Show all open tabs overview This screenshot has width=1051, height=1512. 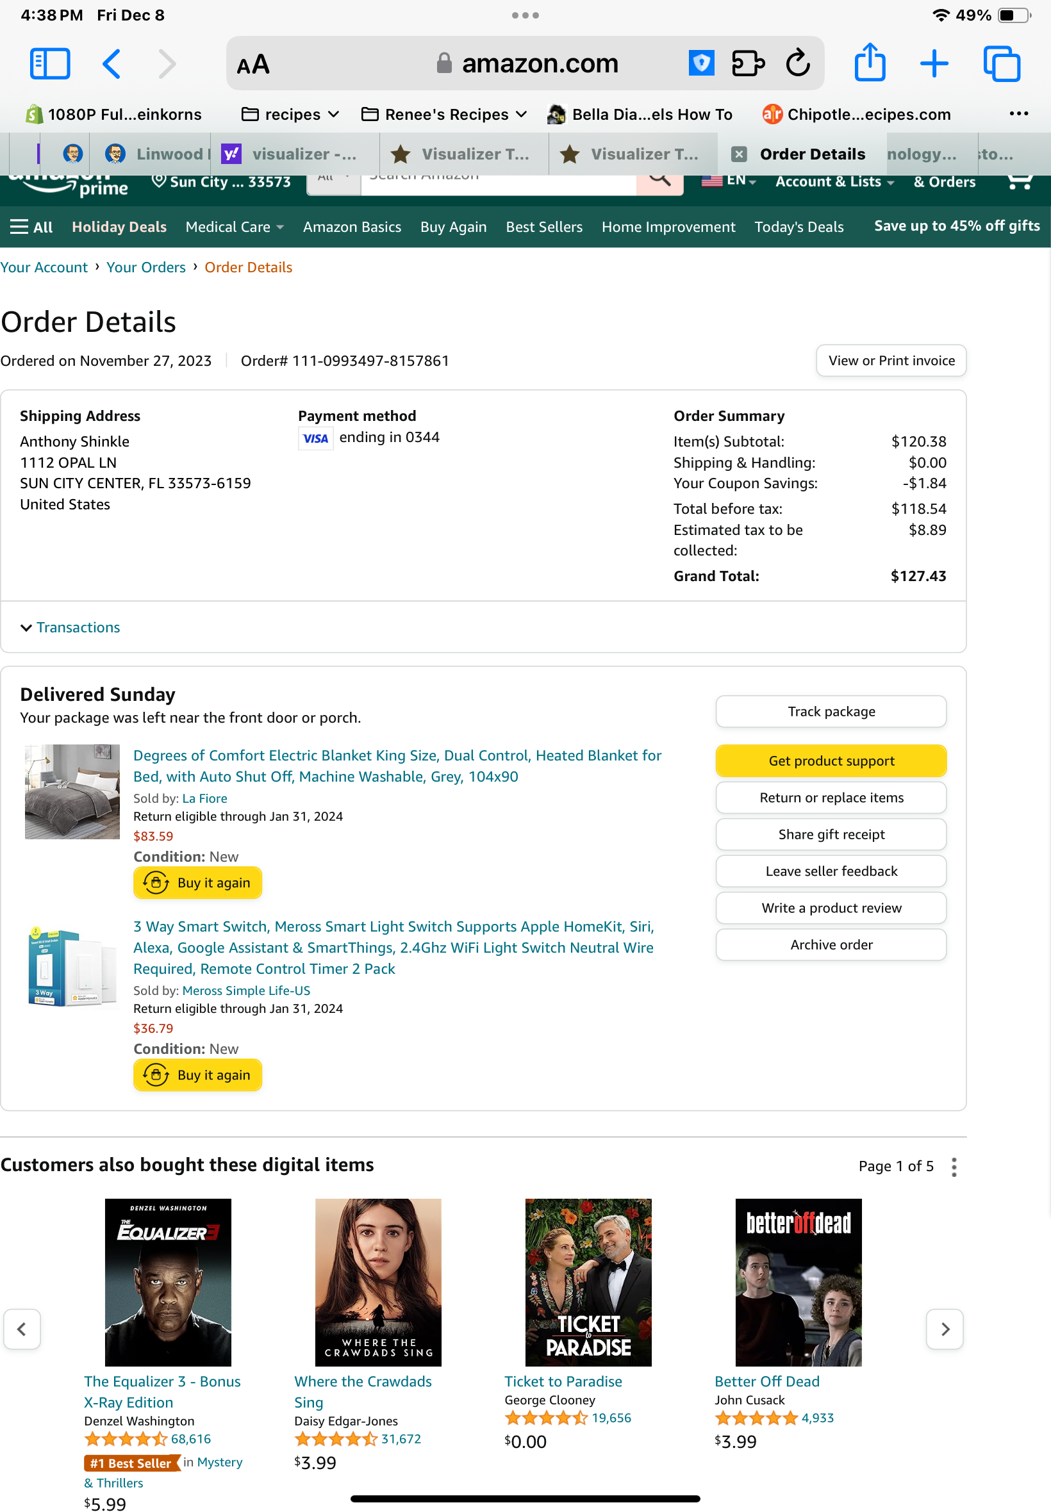[1002, 64]
